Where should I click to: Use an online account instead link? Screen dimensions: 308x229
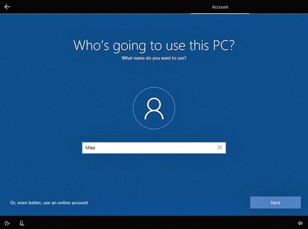(x=49, y=203)
